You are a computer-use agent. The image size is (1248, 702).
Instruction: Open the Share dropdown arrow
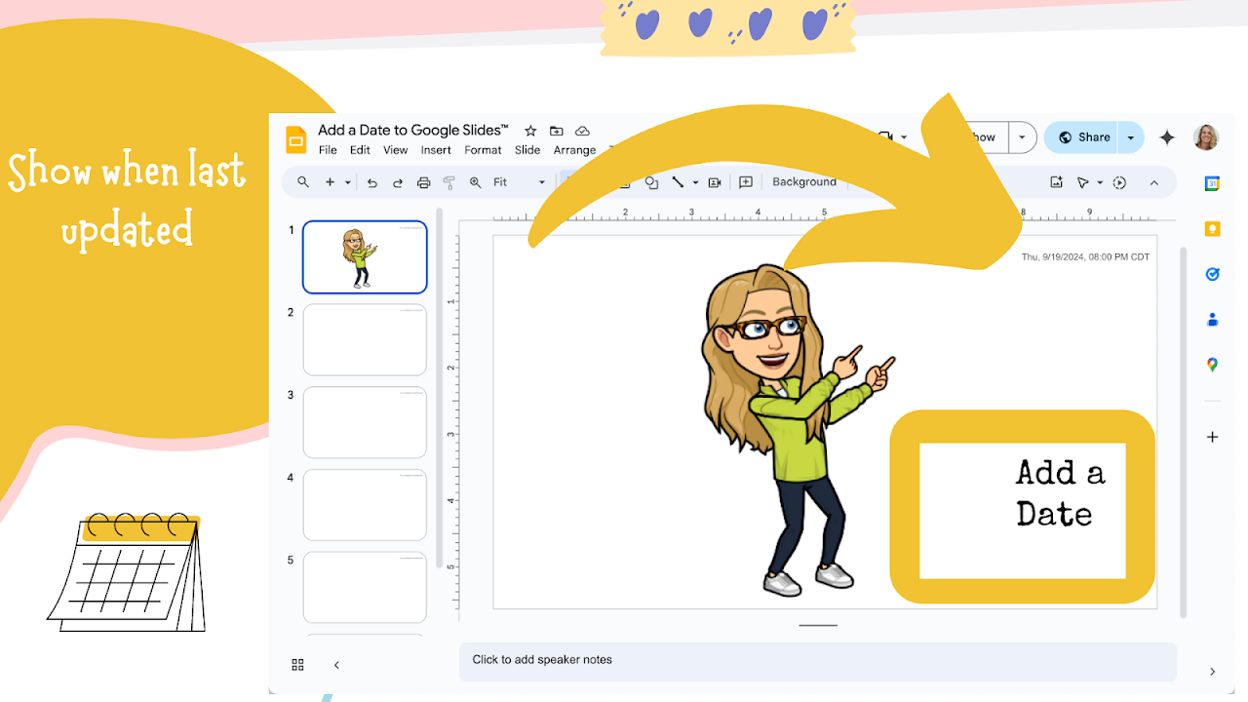tap(1131, 137)
